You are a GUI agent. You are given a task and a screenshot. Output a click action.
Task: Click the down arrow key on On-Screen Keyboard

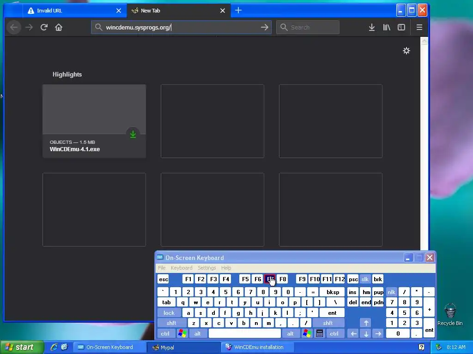[x=366, y=334]
